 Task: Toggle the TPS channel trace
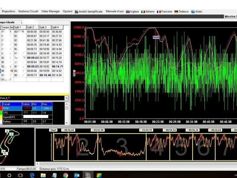coord(15,113)
